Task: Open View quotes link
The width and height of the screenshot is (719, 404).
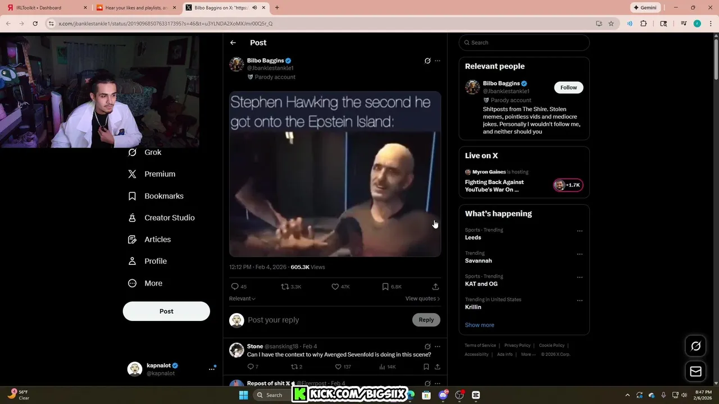Action: tap(422, 299)
